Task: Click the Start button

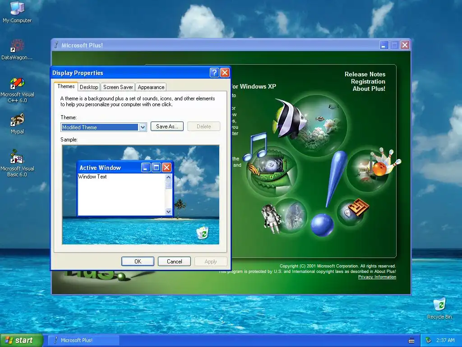Action: click(21, 340)
